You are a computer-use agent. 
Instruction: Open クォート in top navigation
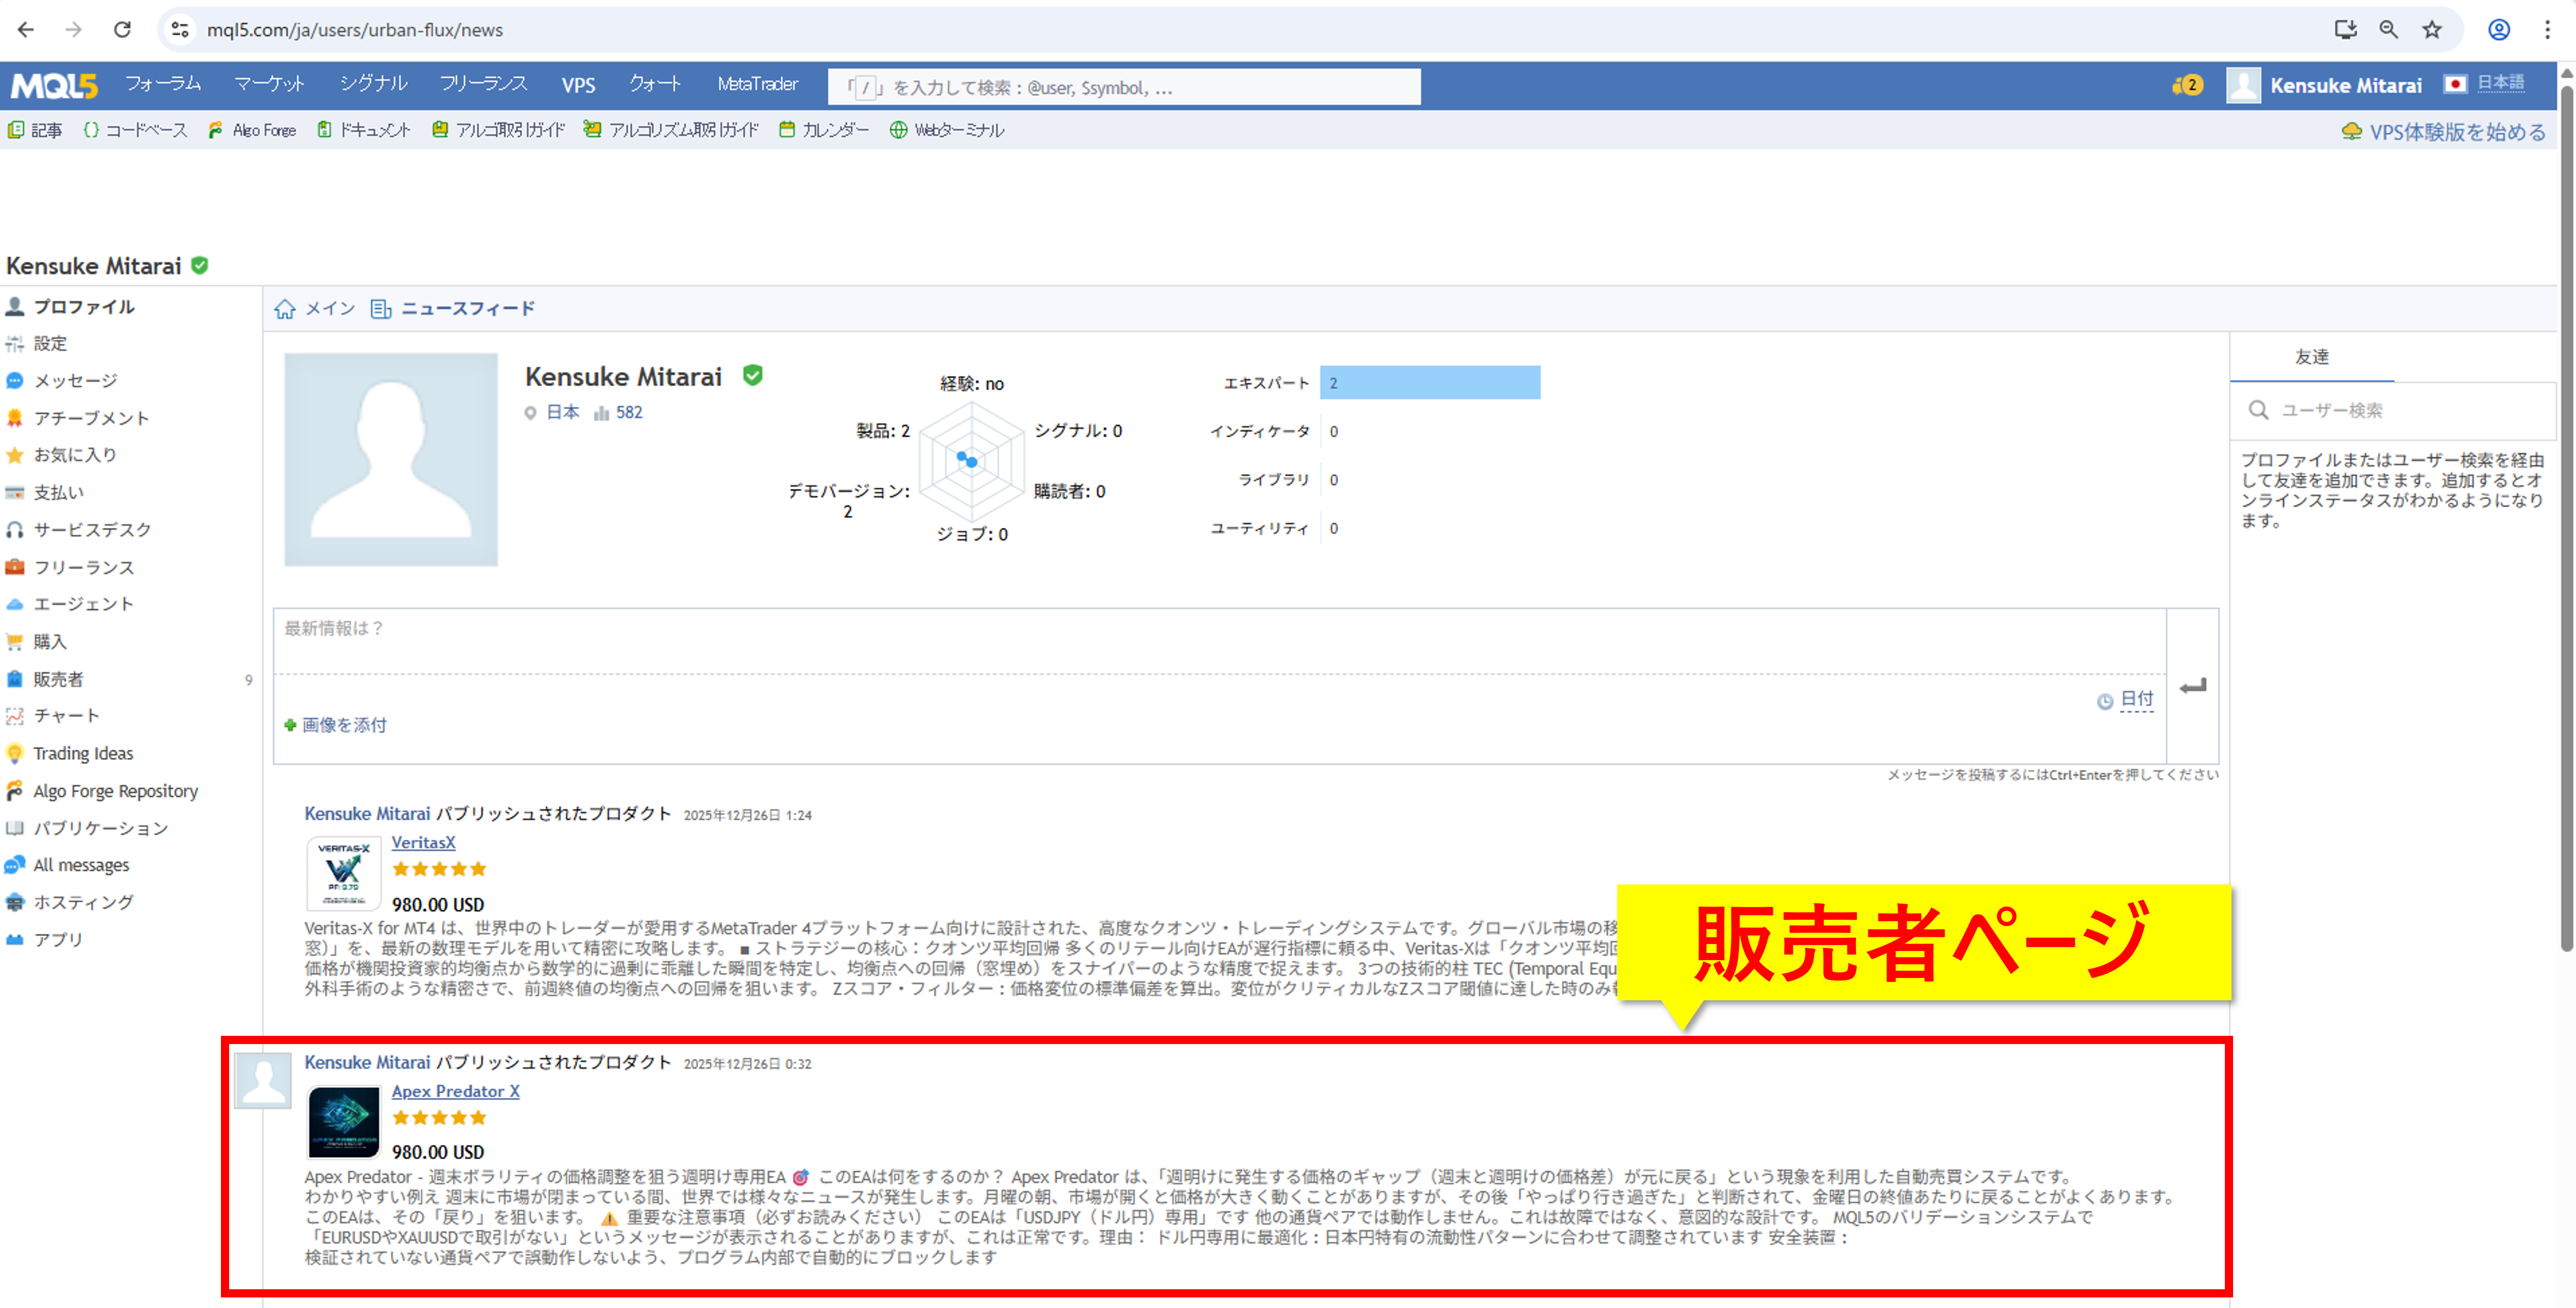655,85
